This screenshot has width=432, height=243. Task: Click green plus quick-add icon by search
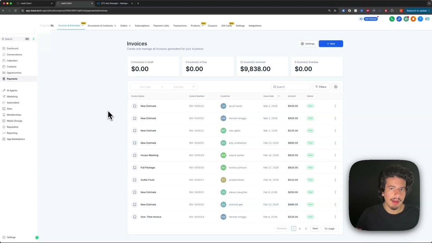coord(33,39)
